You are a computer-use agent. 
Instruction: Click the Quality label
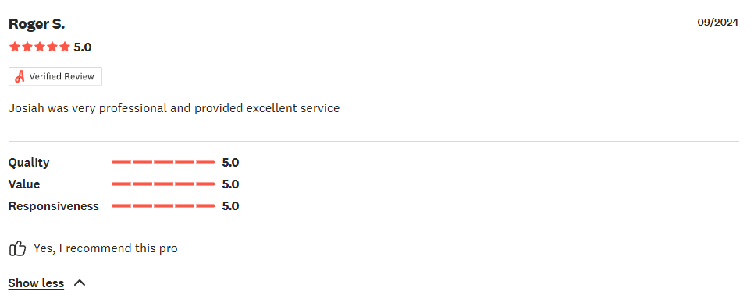(29, 163)
